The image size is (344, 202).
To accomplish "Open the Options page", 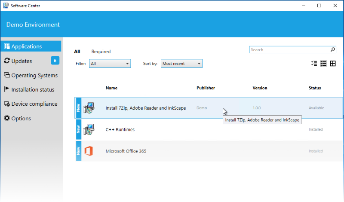I will click(21, 118).
